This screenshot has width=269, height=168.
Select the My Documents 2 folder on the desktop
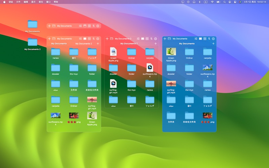pos(33,42)
